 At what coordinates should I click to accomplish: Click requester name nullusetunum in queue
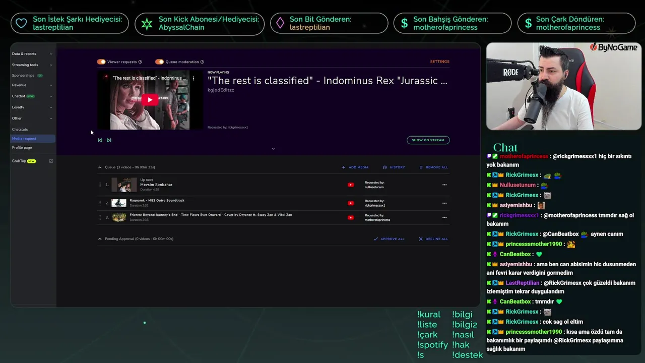[374, 187]
